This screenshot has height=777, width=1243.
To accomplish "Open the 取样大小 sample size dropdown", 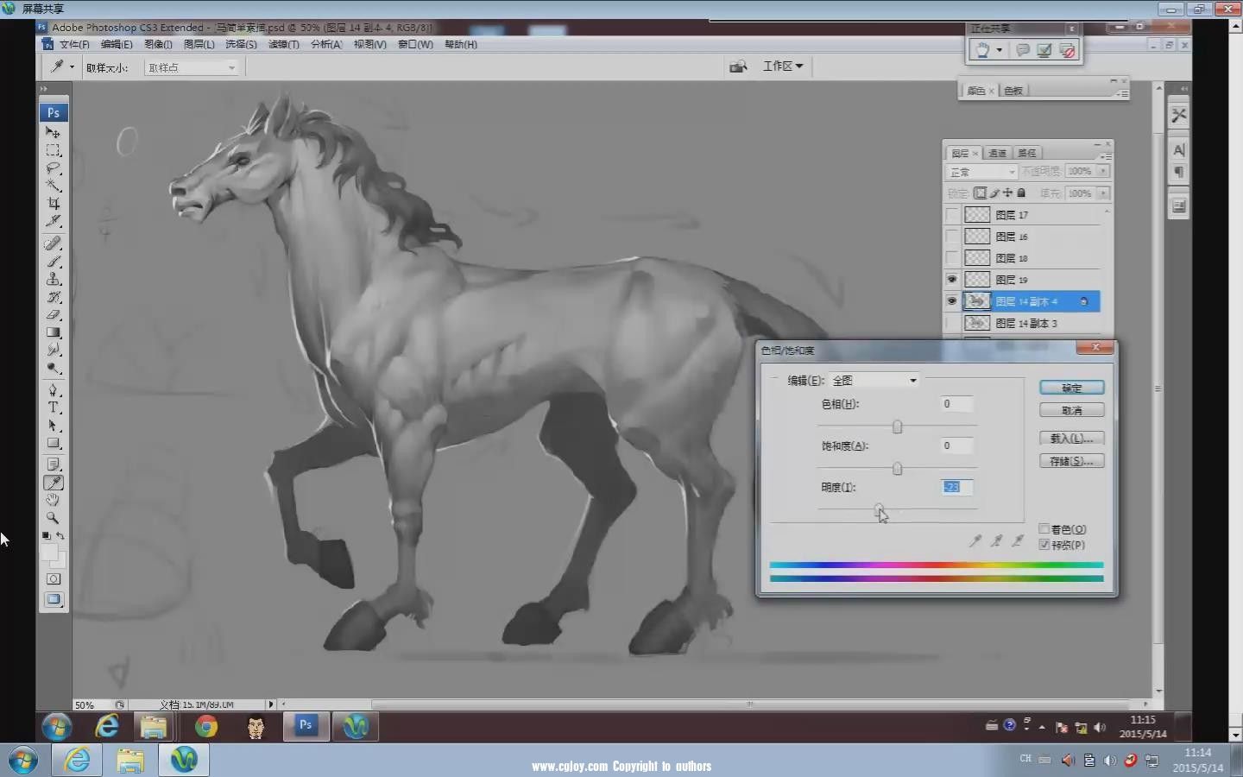I will (191, 67).
